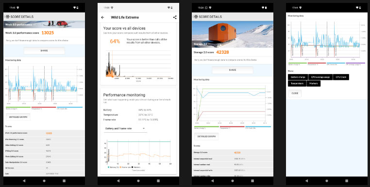Toggle Battery charge series in detailed graph
Screen dimensions: 370x187
(x=298, y=77)
